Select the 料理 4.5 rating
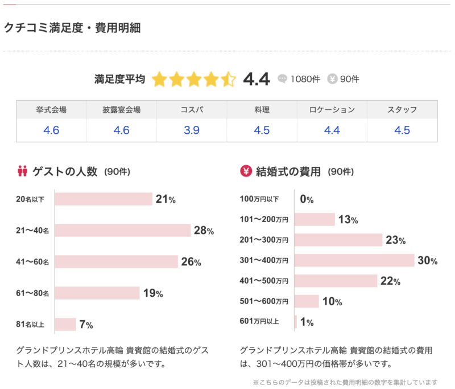Screen dimensions: 455x389 [x=262, y=130]
